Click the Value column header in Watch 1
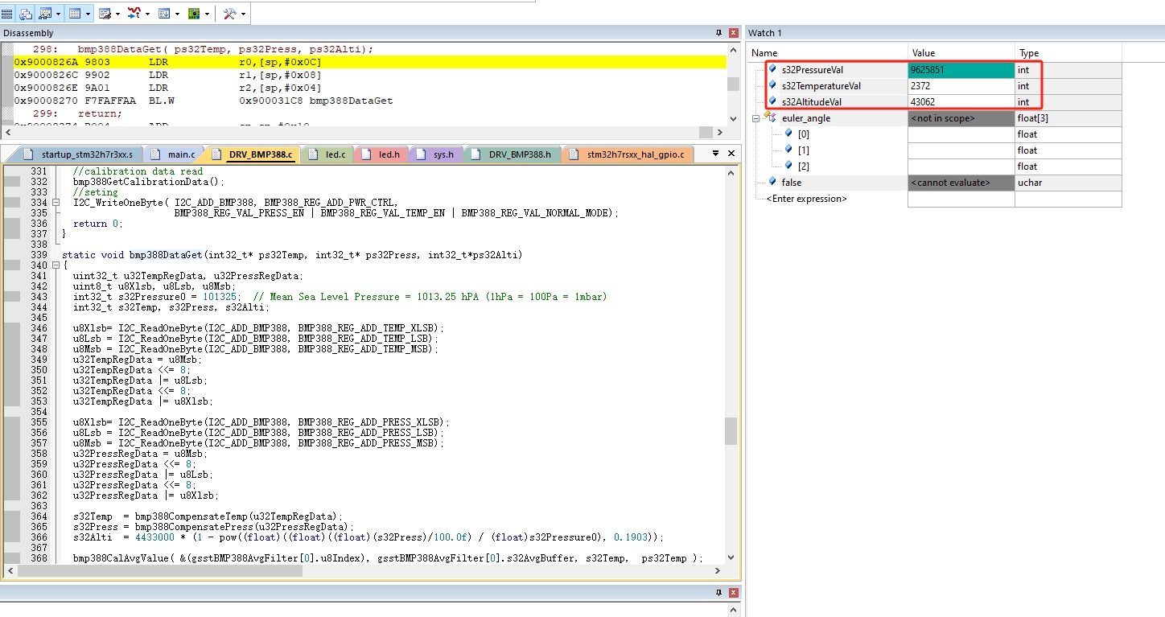1165x617 pixels. click(x=961, y=53)
